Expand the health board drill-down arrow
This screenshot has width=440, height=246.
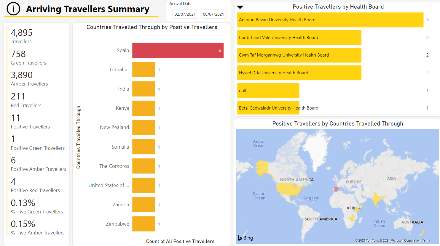240,7
